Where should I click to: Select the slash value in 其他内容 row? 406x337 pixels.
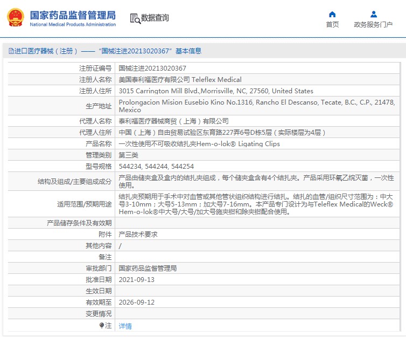[x=120, y=246]
